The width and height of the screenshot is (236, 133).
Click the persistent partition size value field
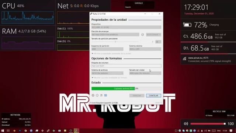(x=147, y=42)
